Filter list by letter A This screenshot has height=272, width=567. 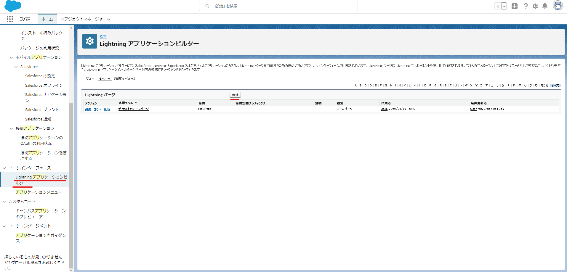click(355, 86)
